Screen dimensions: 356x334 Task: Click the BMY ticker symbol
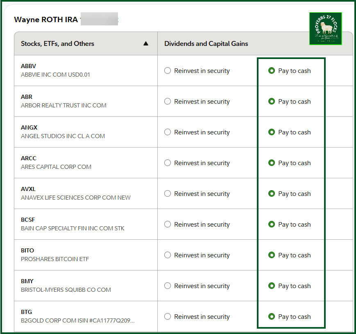(x=27, y=281)
